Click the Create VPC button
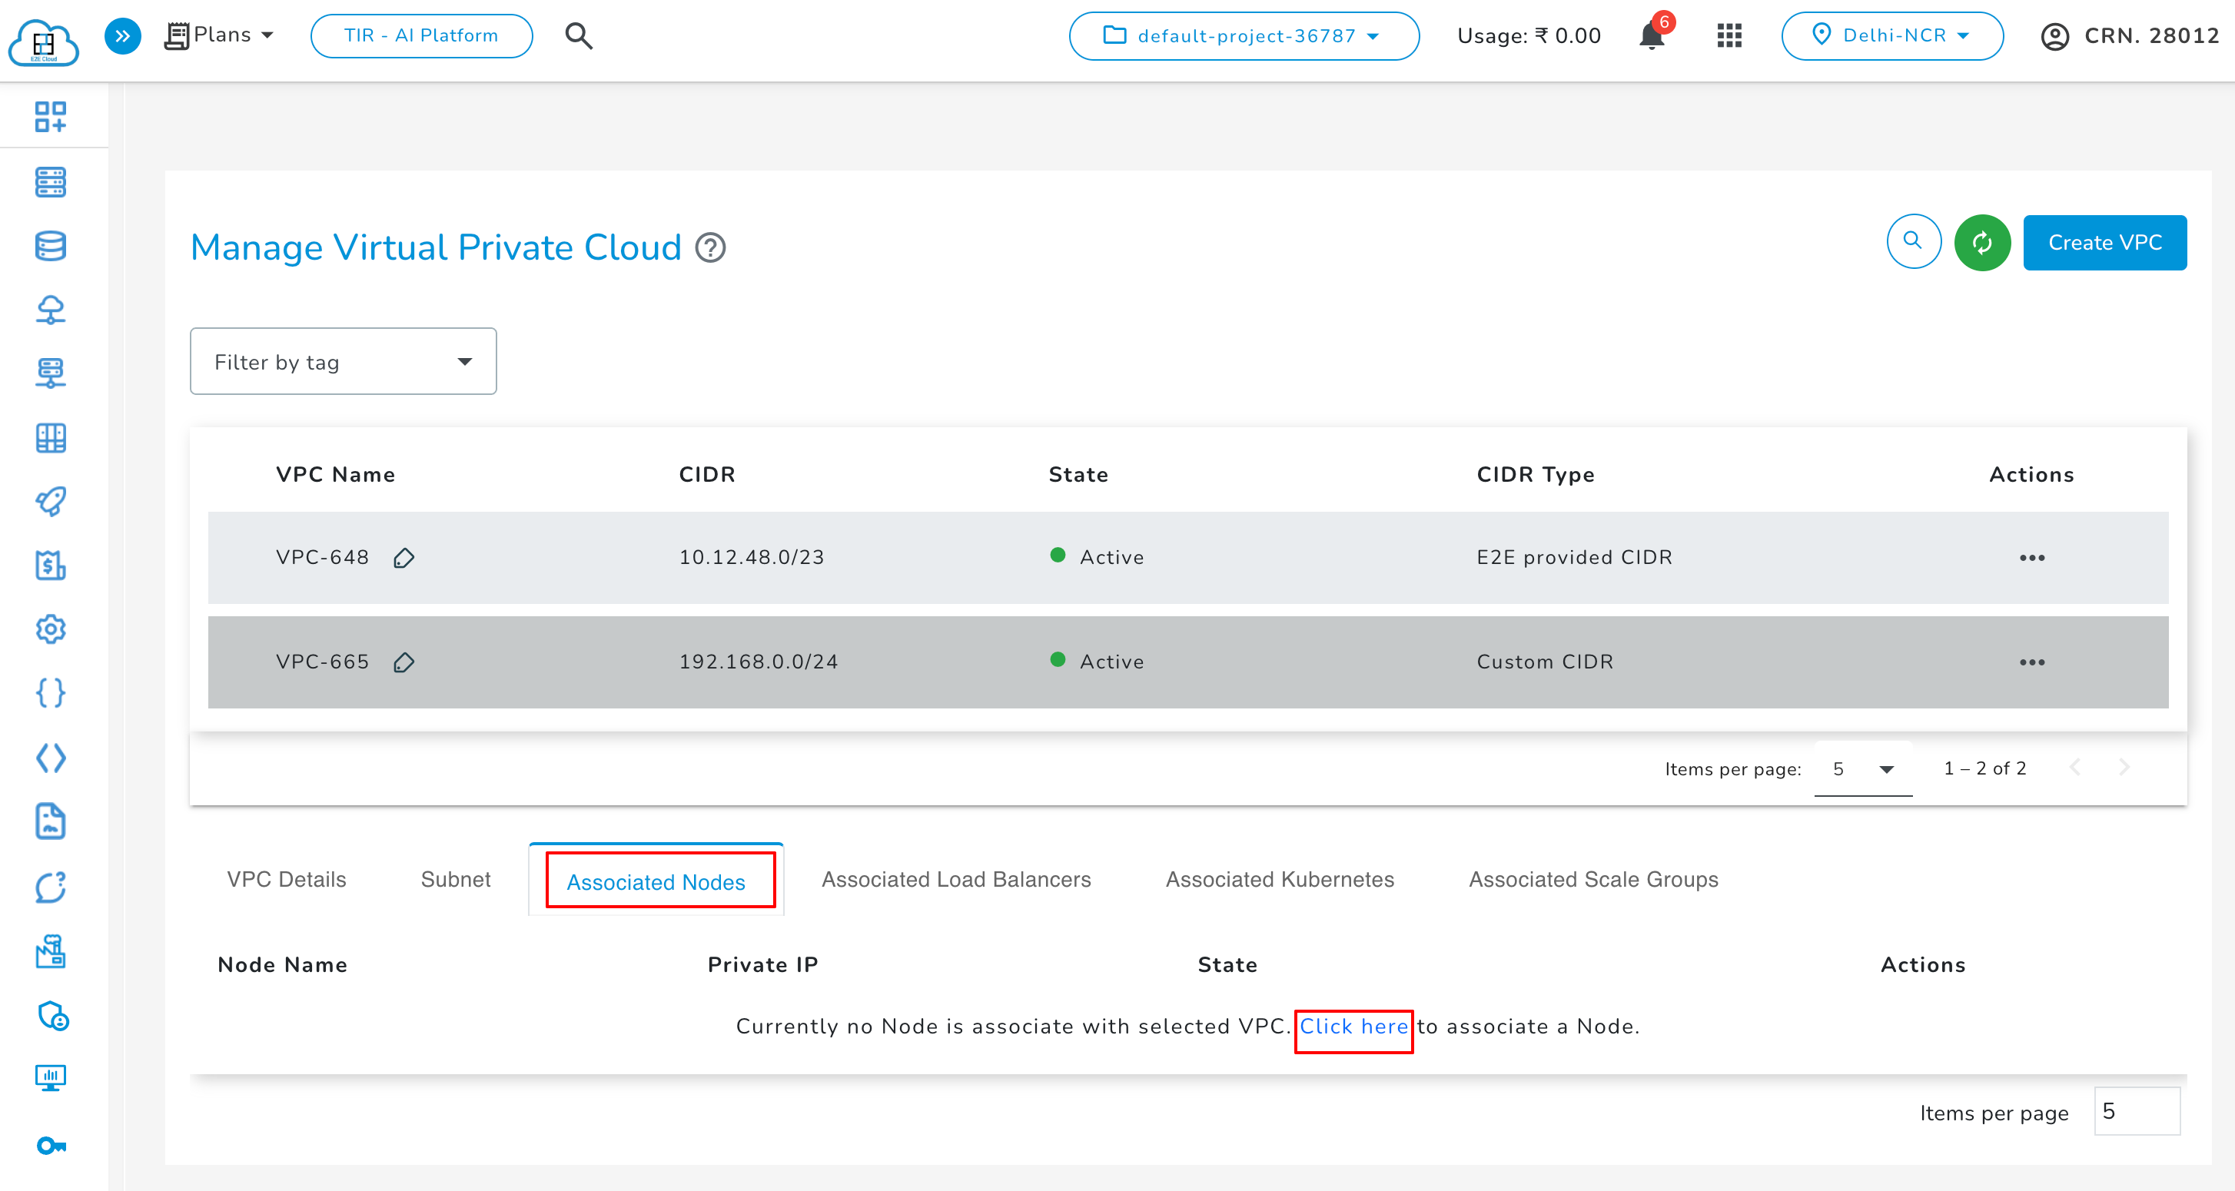The height and width of the screenshot is (1191, 2235). (x=2104, y=243)
